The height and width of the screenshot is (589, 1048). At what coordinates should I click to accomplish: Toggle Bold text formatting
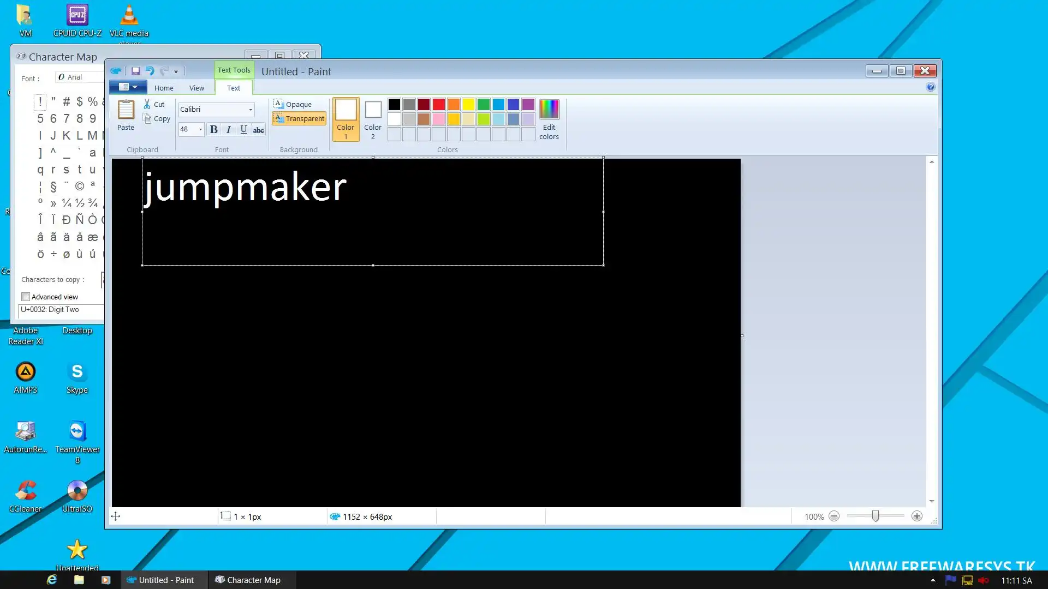[213, 129]
